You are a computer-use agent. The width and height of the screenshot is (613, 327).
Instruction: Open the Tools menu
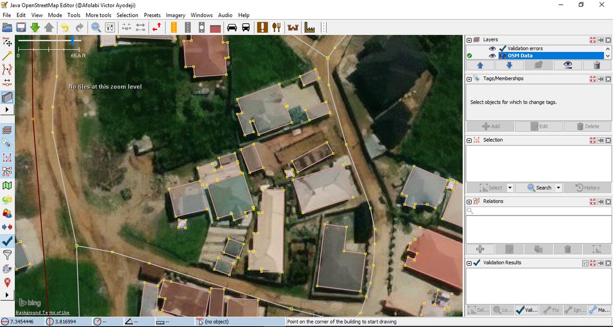point(74,15)
